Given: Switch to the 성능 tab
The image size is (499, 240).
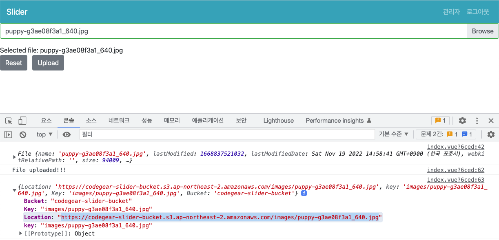Looking at the screenshot, I should pos(147,121).
